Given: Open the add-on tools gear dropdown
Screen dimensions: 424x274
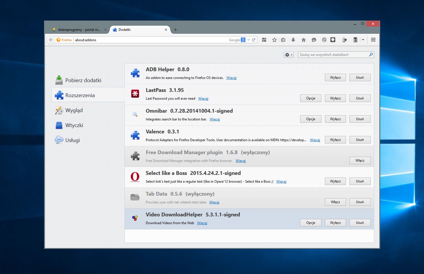Looking at the screenshot, I should (x=288, y=55).
